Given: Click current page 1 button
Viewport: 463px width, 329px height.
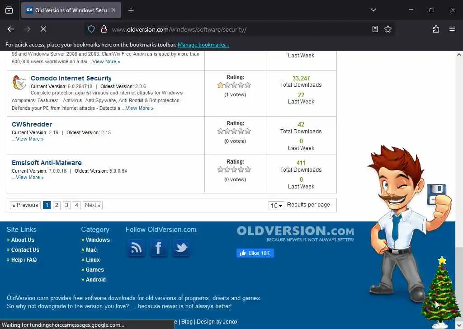Looking at the screenshot, I should coord(47,205).
